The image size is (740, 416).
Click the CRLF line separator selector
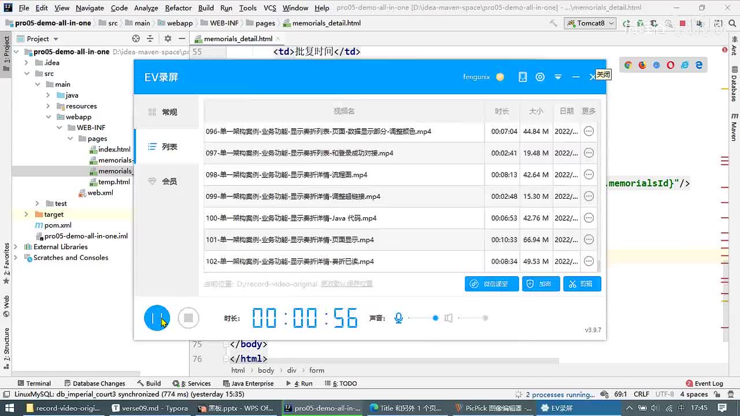(x=641, y=395)
